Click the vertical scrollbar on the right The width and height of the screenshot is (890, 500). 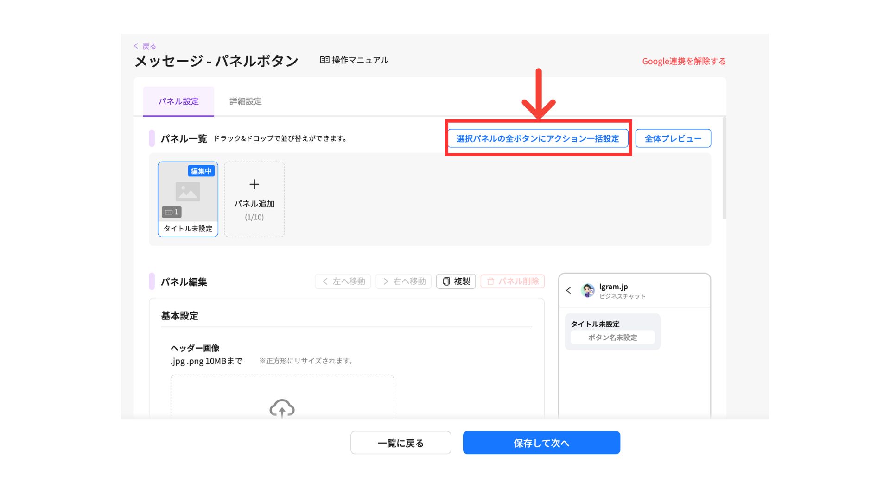coord(724,169)
